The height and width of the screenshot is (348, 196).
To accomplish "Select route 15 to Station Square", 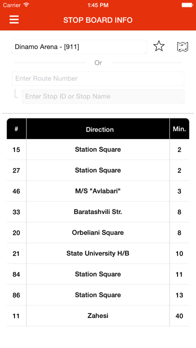I will point(98,149).
